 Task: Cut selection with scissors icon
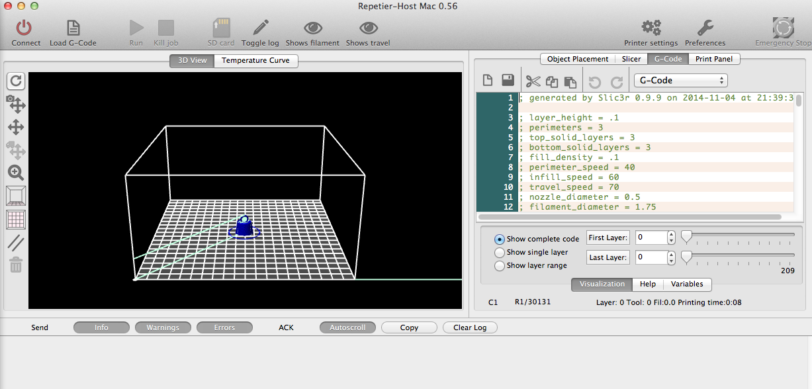[533, 81]
